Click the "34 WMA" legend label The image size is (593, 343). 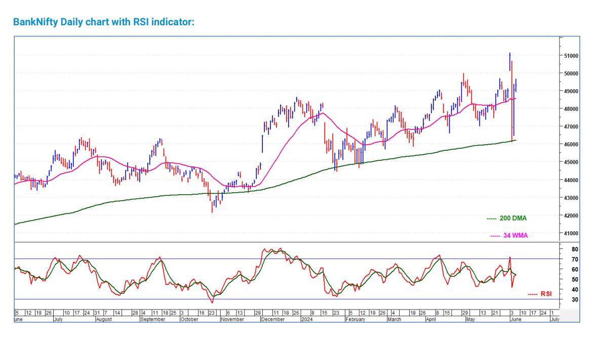coord(515,236)
